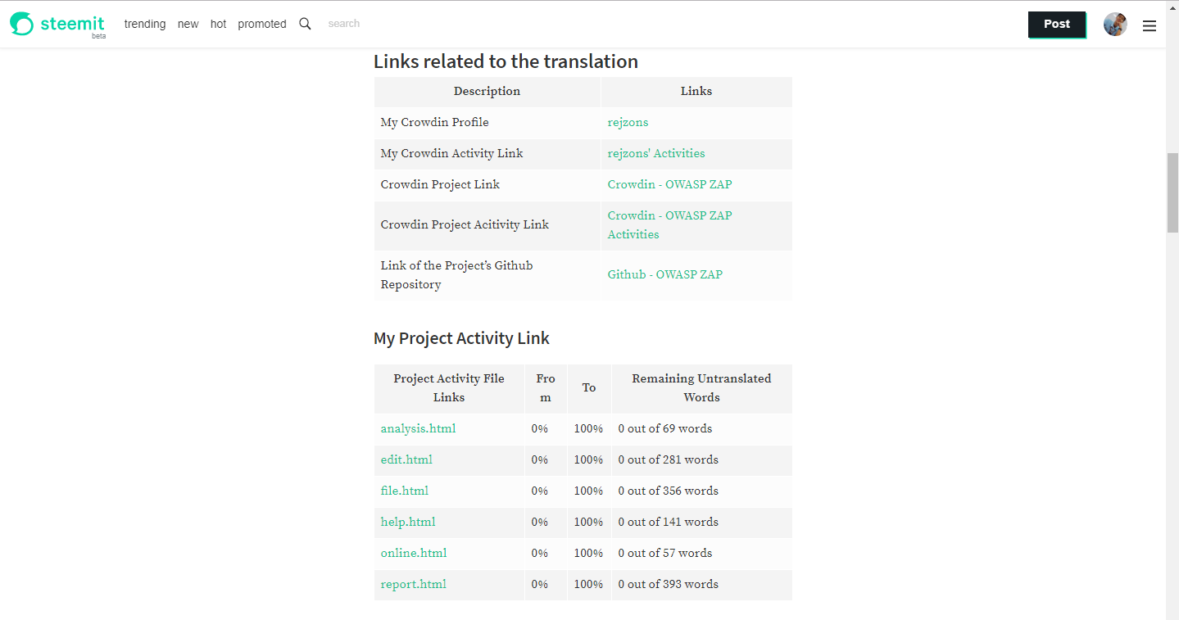
Task: Go to hot posts
Action: [x=218, y=24]
